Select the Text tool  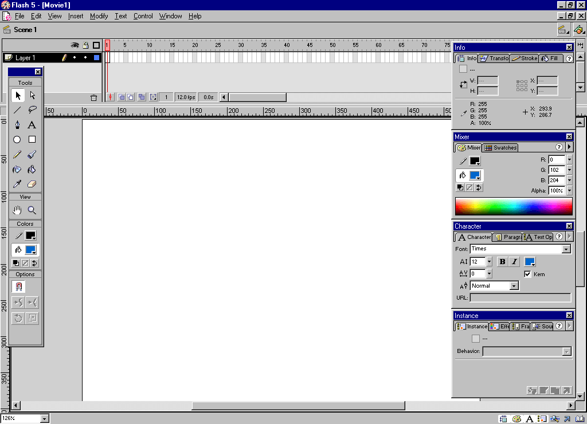pos(32,125)
